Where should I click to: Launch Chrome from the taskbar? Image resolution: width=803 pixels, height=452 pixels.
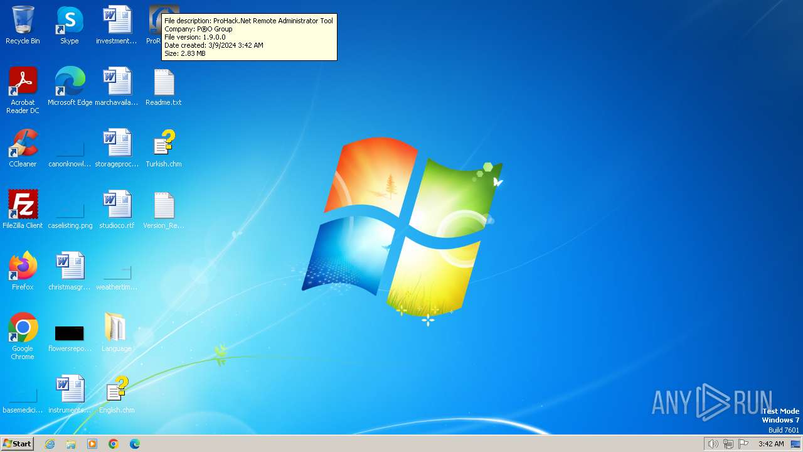[114, 444]
